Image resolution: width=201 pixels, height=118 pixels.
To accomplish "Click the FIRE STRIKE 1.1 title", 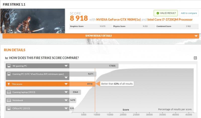I will [14, 4].
